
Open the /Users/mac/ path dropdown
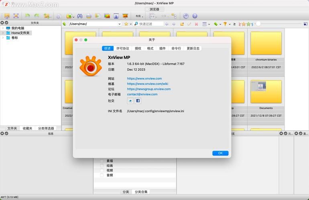(120, 24)
